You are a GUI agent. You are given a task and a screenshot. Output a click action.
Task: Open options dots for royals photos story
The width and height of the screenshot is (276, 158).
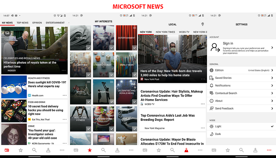click(64, 71)
